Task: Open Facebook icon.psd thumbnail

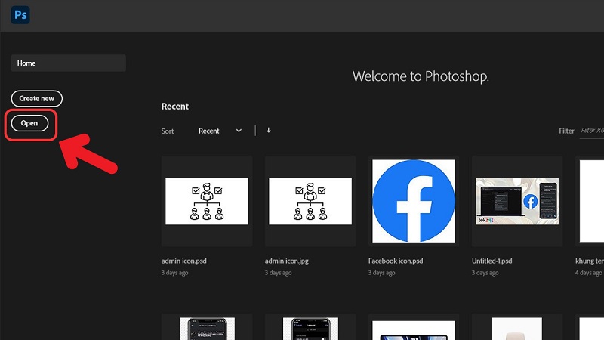Action: tap(414, 201)
